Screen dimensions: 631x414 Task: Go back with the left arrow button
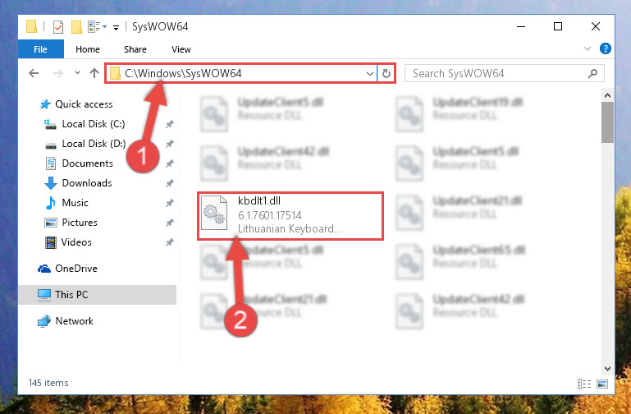[34, 73]
